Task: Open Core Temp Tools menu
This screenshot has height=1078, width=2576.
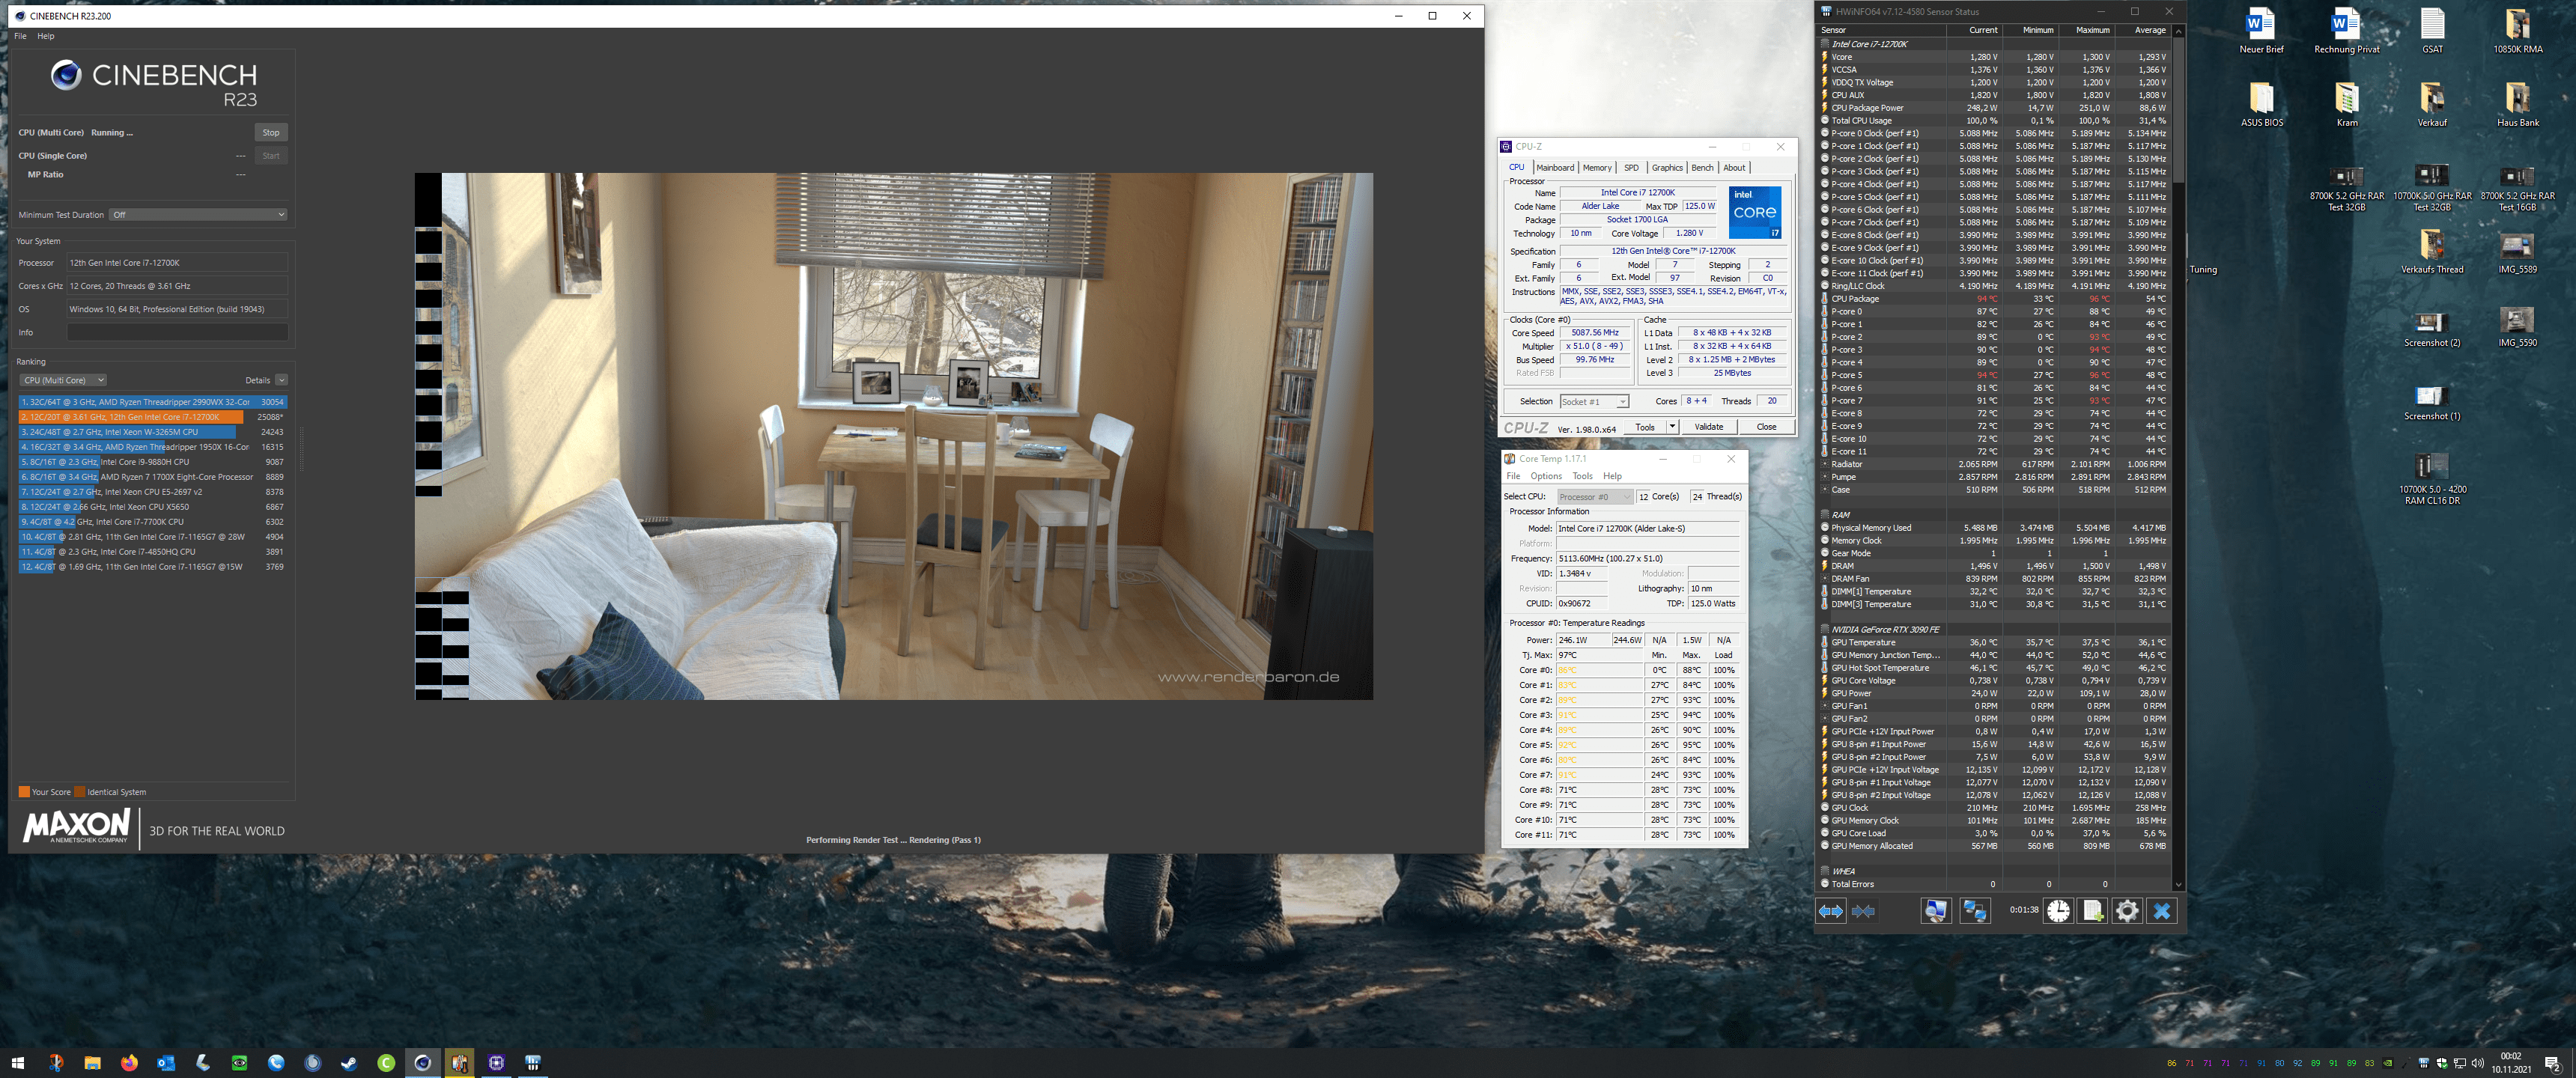Action: (1582, 476)
